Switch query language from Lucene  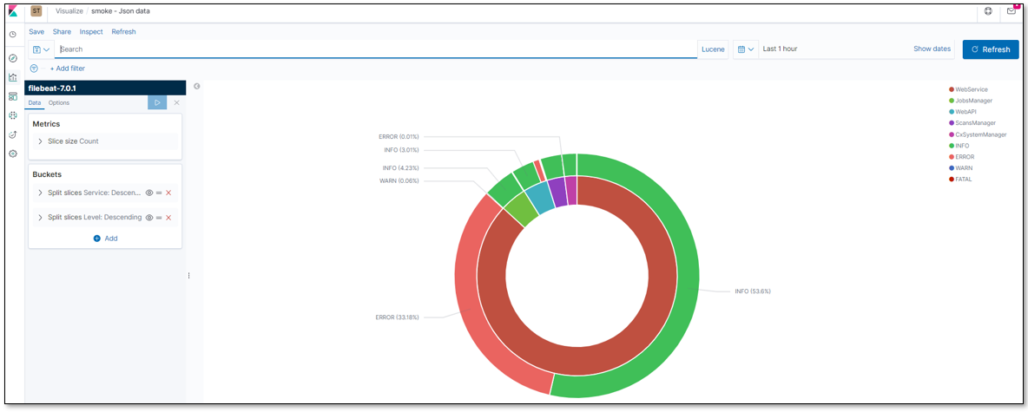point(714,49)
